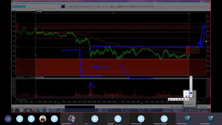Screen dimensions: 222x125
Task: Open the Chrome icon in shared taskbar
Action: tap(35, 110)
